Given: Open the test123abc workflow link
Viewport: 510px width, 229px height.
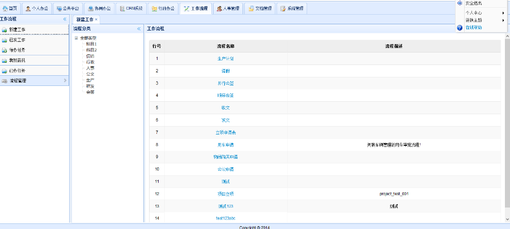Looking at the screenshot, I should (226, 218).
